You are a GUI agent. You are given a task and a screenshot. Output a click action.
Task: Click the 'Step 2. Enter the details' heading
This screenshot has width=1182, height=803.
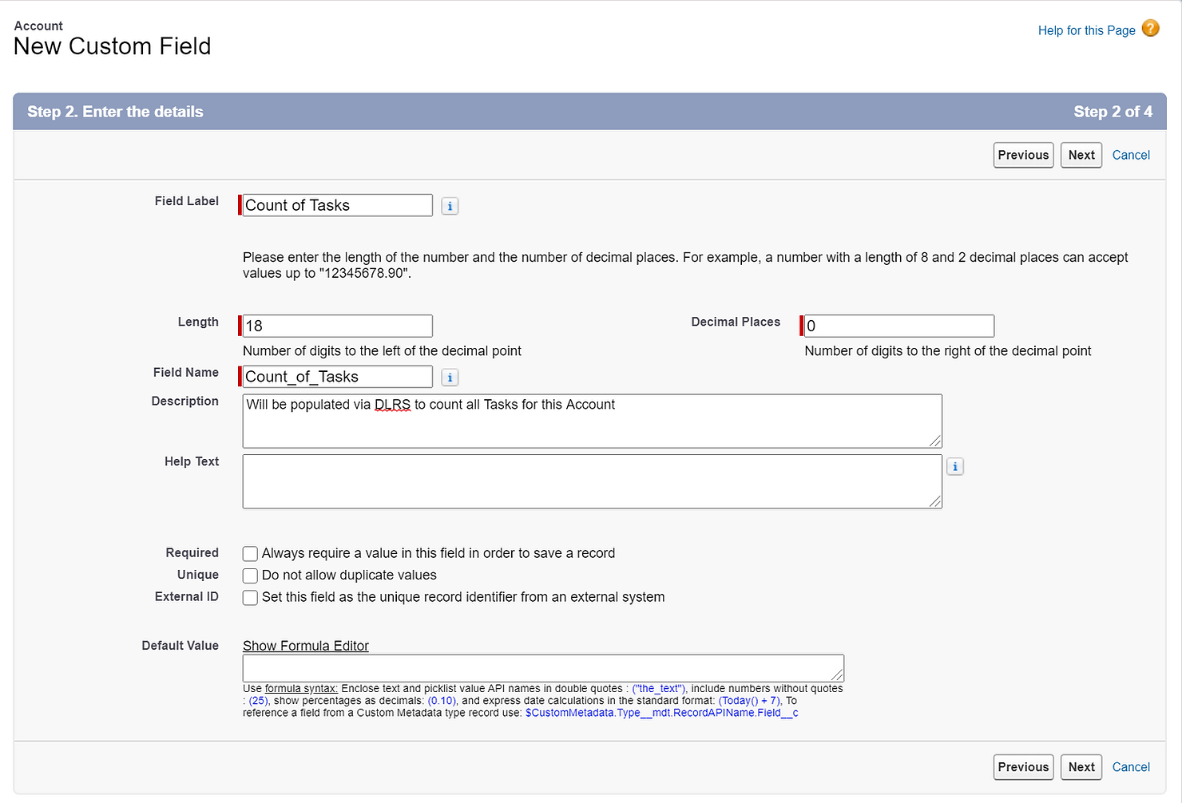(115, 112)
